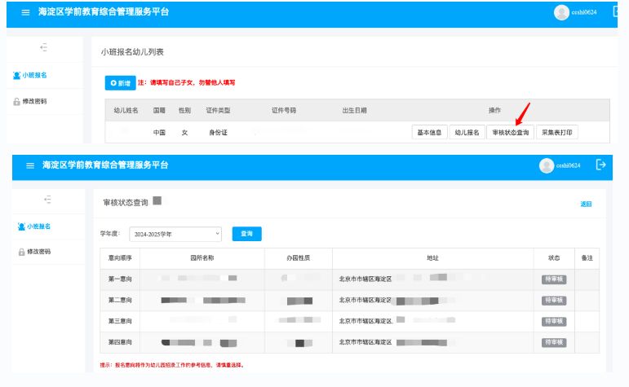
Task: Collapse sidebar icon in upper panel
Action: [x=44, y=48]
